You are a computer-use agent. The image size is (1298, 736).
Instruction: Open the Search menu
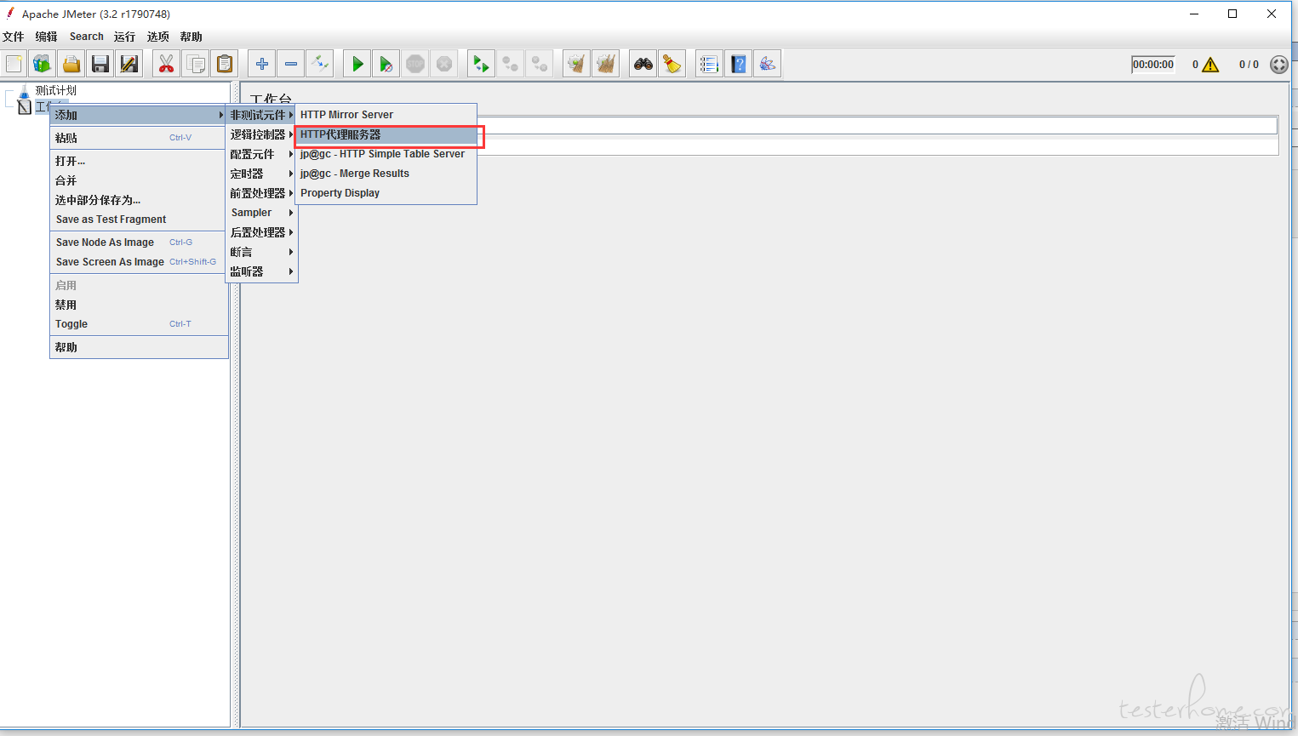click(87, 37)
